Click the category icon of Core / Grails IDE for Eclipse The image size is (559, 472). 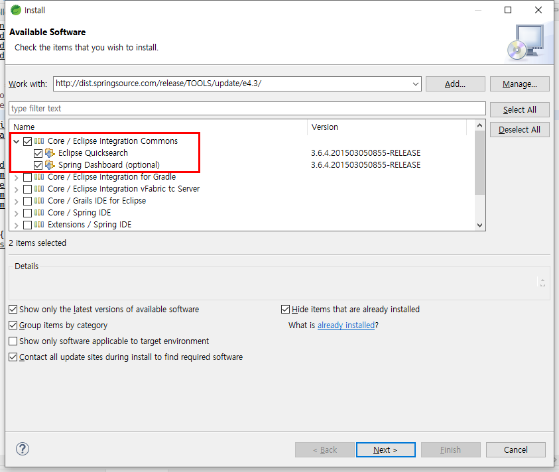39,201
